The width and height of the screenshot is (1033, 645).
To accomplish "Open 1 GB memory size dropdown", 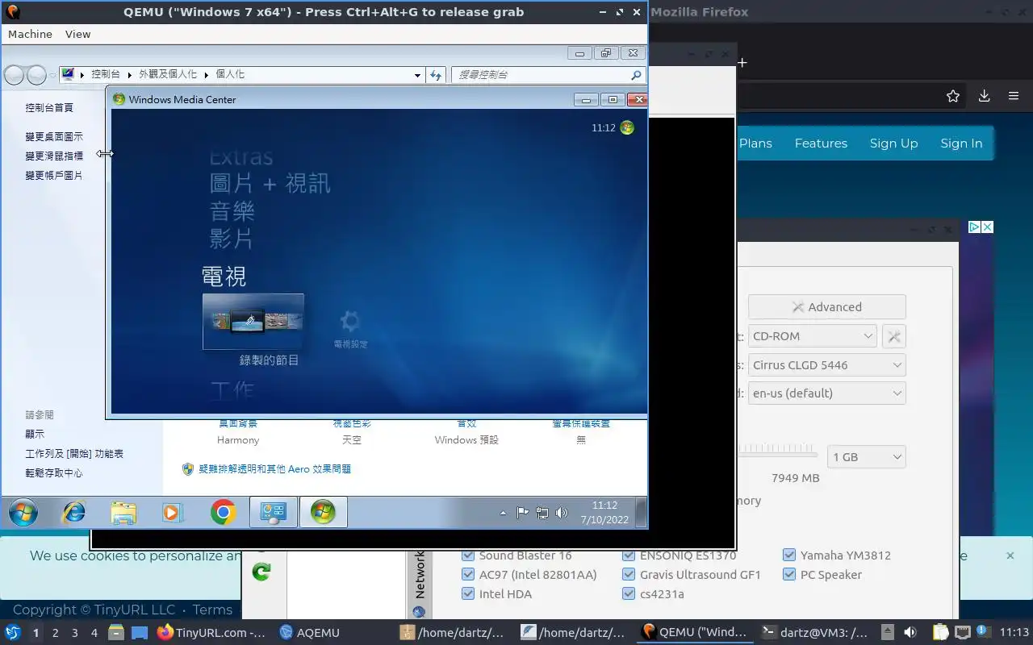I will 867,457.
